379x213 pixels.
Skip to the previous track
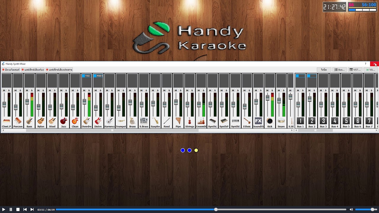(25, 209)
